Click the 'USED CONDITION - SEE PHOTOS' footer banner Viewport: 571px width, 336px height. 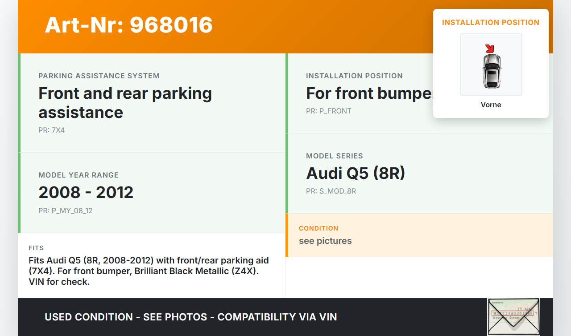(x=191, y=317)
